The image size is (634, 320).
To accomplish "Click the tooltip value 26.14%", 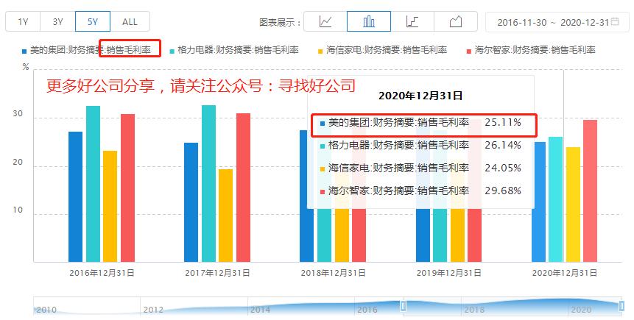I will pyautogui.click(x=503, y=145).
